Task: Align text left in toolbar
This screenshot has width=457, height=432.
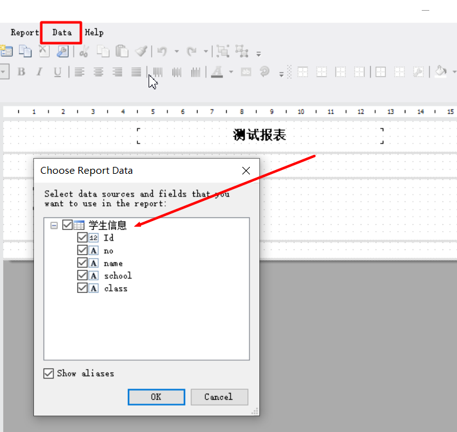Action: [79, 72]
